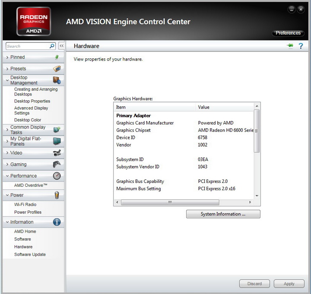Click the My Digital Flat-Panels monitor icon
The height and width of the screenshot is (294, 311).
tap(57, 141)
